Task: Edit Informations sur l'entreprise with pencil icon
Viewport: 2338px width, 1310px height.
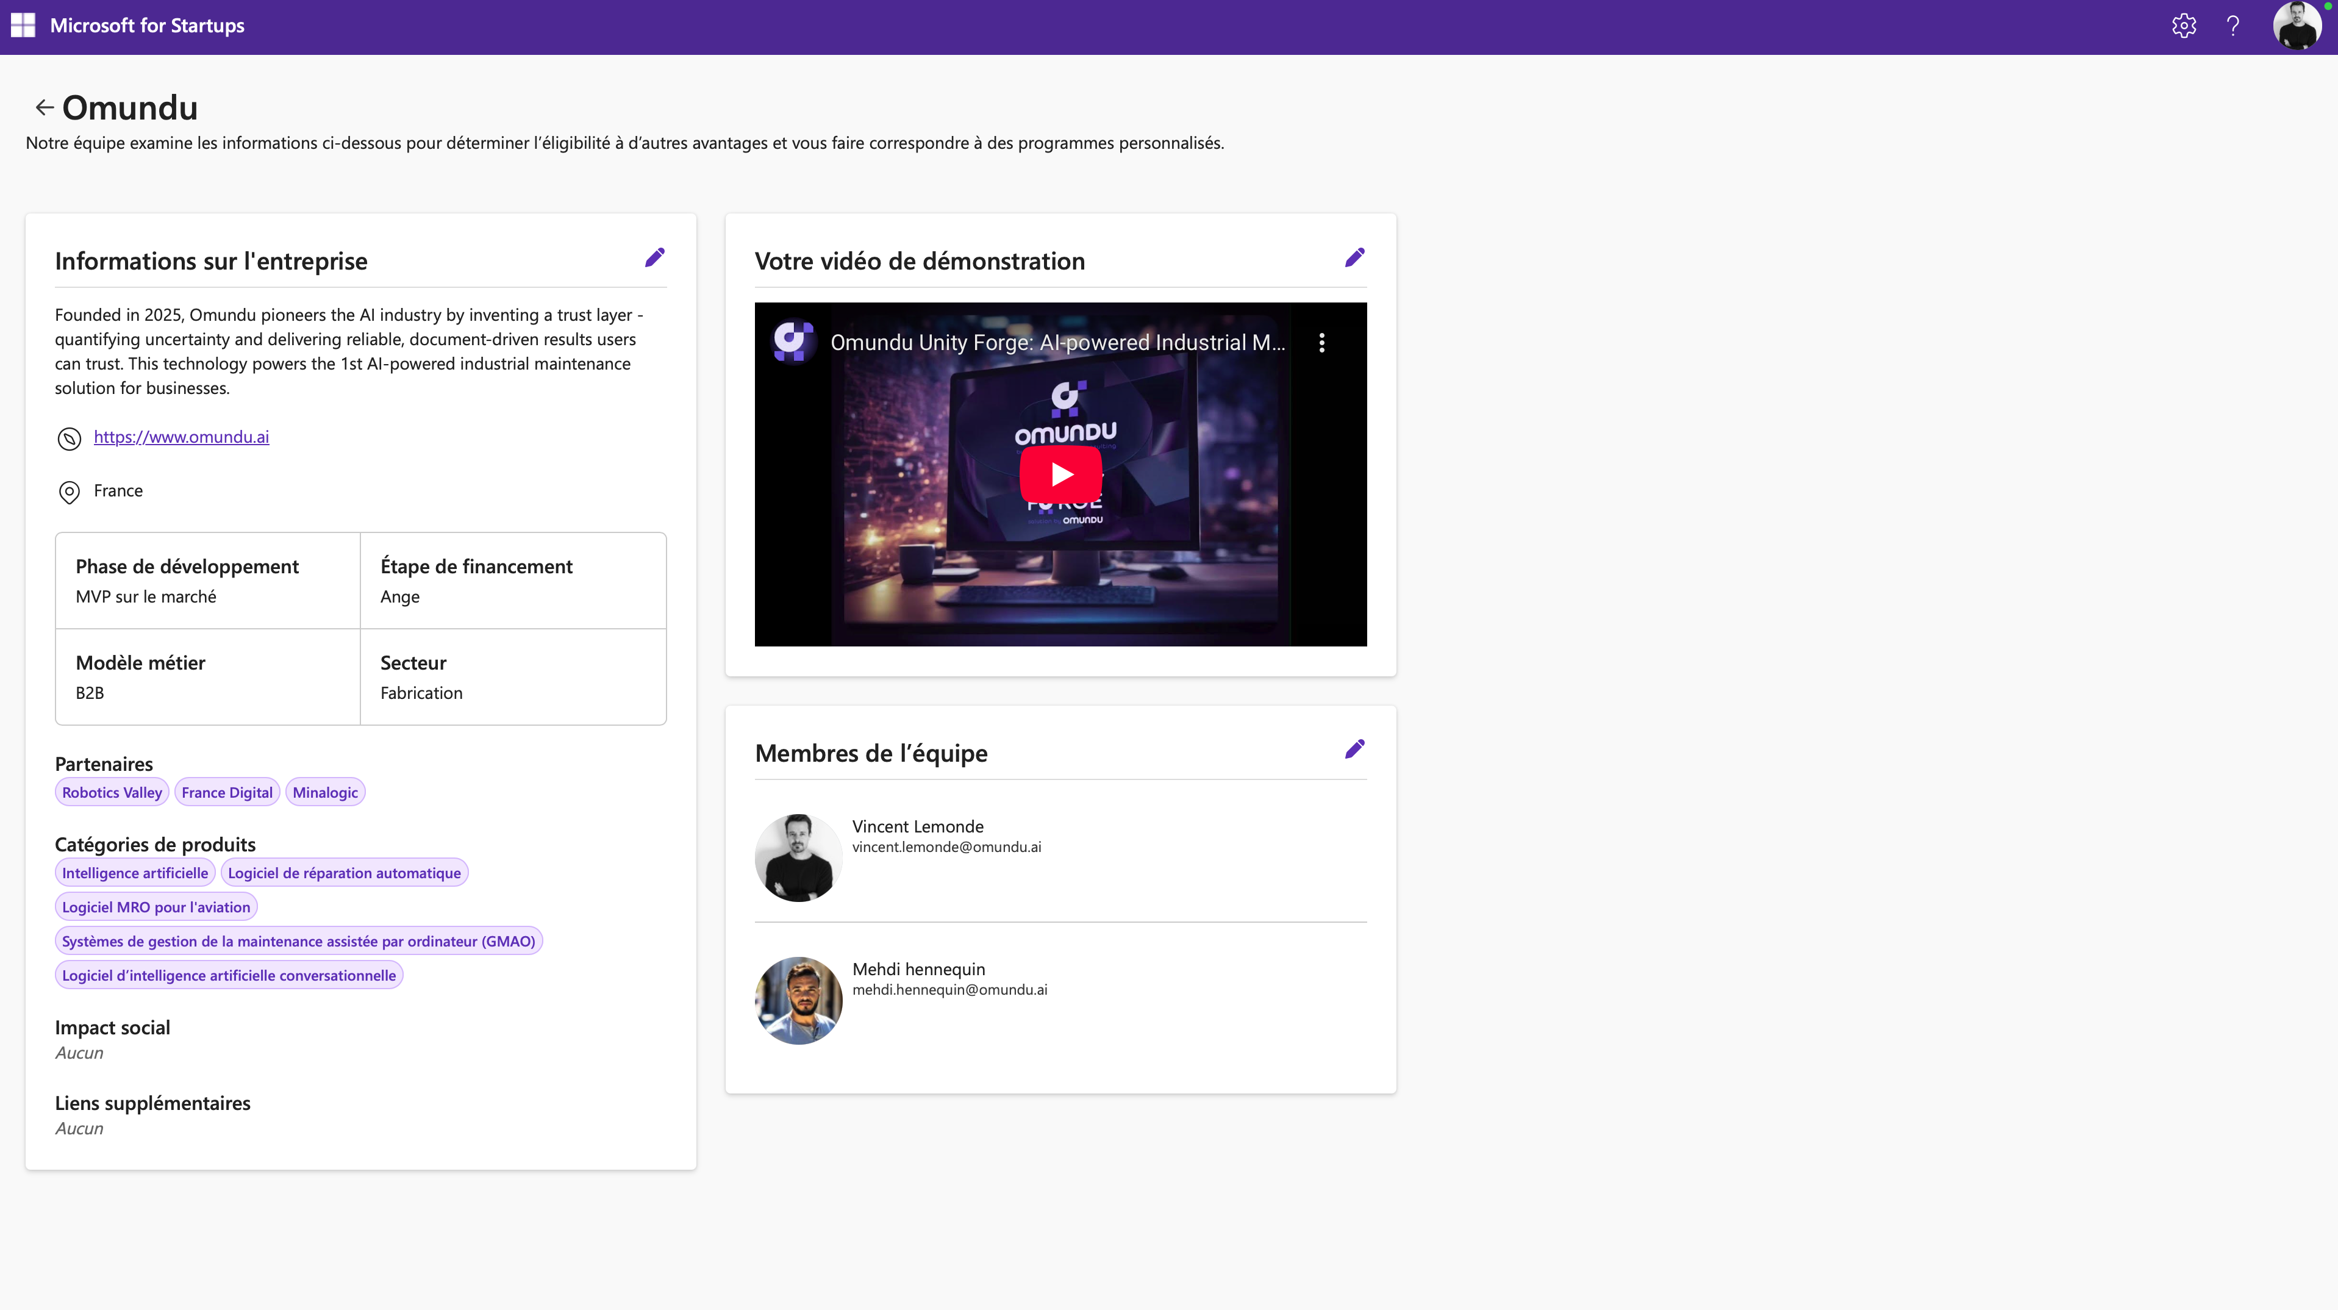Action: 654,258
